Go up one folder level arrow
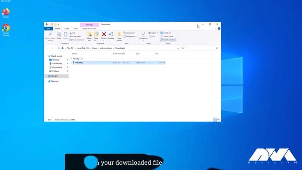Screen dimensions: 302x170 59,48
